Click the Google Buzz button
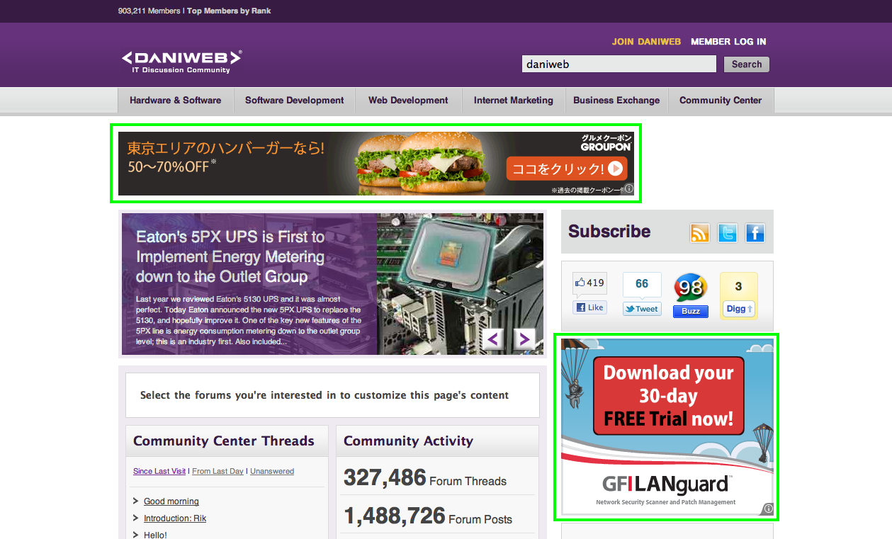 (691, 311)
